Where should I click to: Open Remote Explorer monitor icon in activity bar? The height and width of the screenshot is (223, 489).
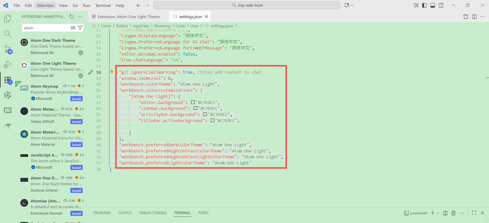(8, 110)
